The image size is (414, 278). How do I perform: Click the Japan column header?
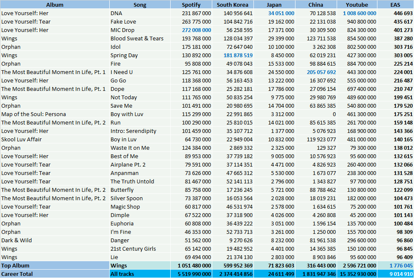[274, 5]
